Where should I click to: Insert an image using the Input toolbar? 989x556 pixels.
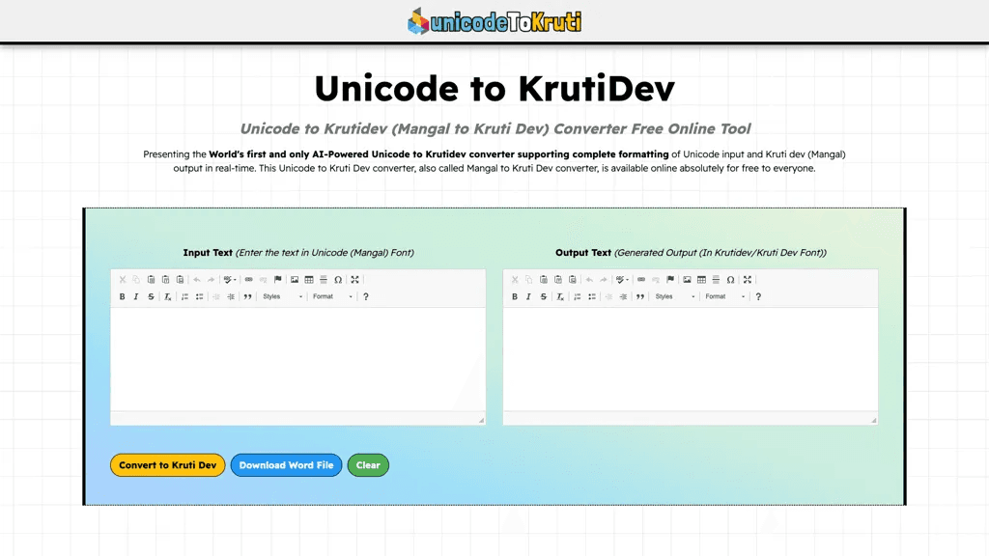coord(295,279)
